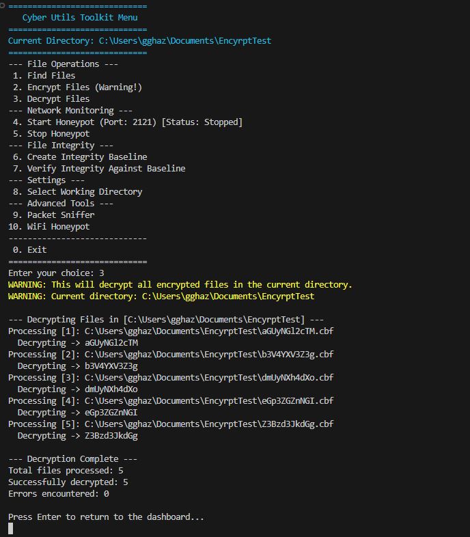Click the 'Enter your choice: 3' prompt line
Viewport: 470px width, 537px height.
click(x=56, y=273)
